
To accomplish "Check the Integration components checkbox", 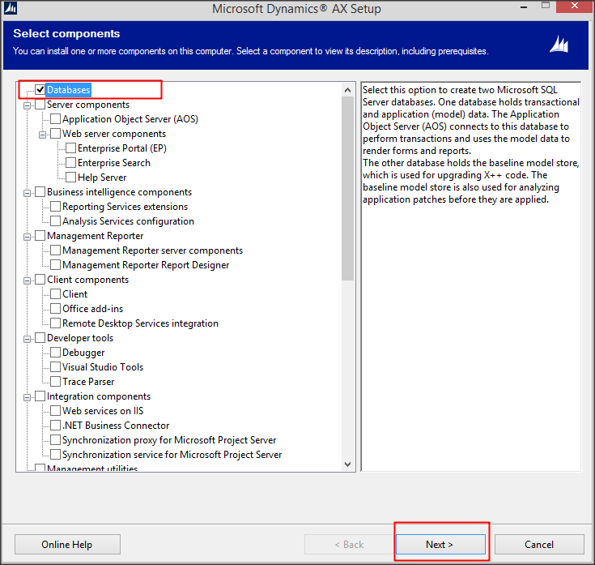I will (40, 396).
